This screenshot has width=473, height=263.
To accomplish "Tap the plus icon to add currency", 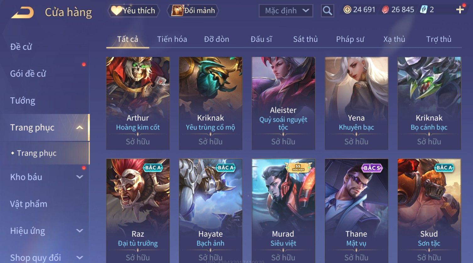I will (x=460, y=10).
